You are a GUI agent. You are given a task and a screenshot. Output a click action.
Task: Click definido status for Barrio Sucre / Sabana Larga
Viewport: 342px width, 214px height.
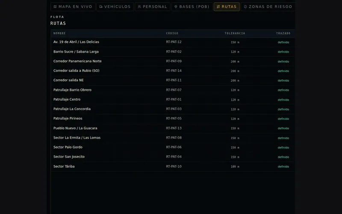point(283,52)
